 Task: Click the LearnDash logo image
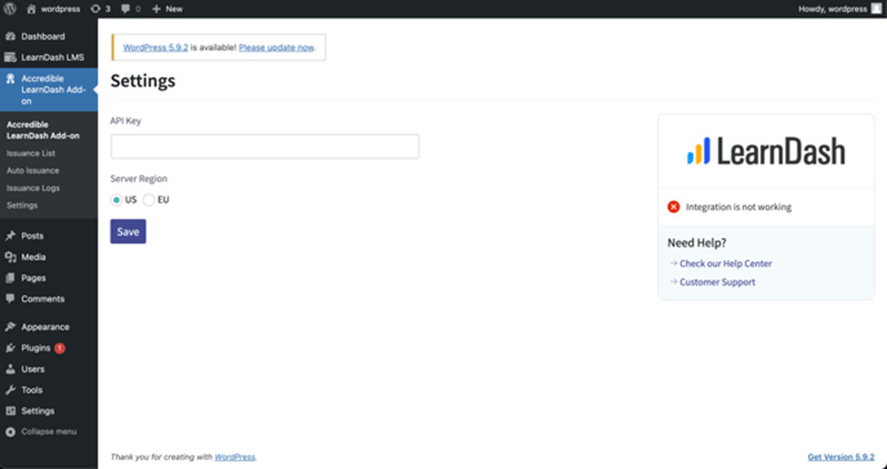(766, 152)
